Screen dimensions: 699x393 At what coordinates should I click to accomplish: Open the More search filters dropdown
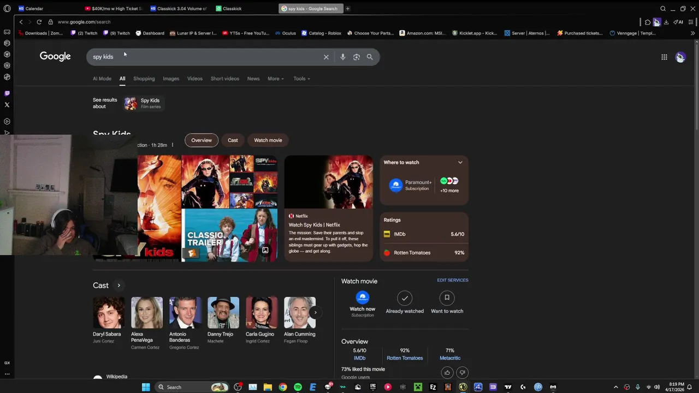(276, 79)
